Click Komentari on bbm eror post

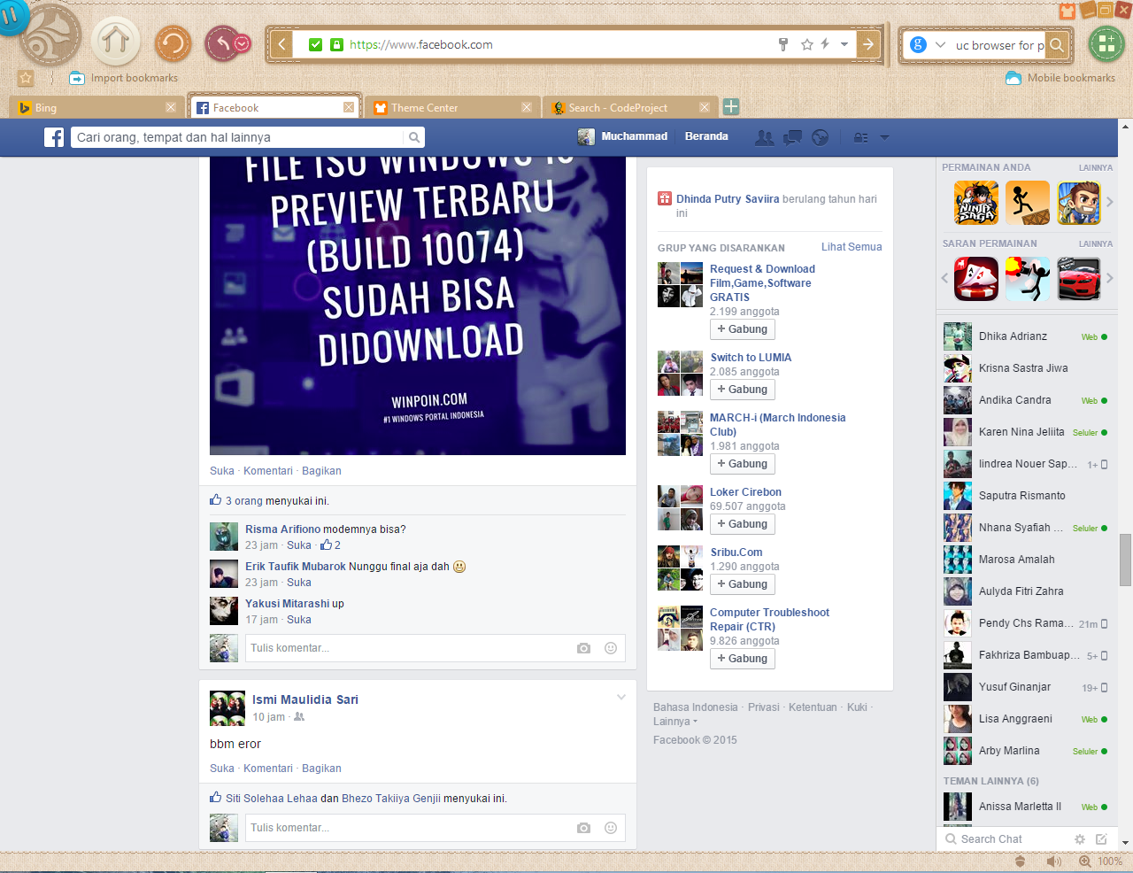268,769
